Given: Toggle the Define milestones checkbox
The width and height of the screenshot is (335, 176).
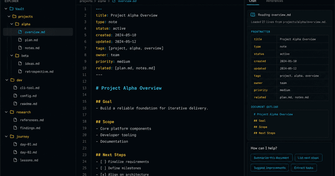Looking at the screenshot, I should tap(103, 168).
